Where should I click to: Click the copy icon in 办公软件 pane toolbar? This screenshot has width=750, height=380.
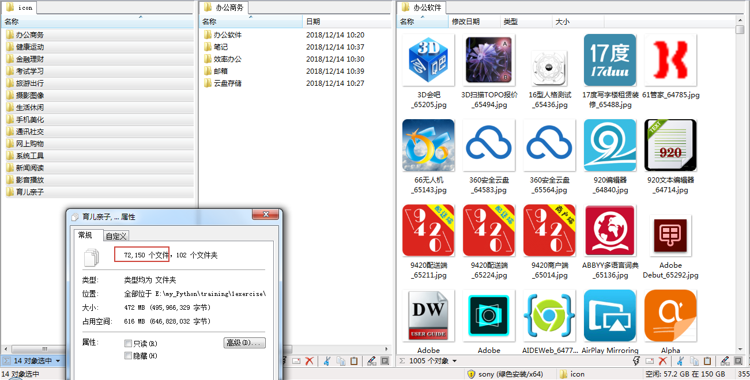click(x=695, y=361)
